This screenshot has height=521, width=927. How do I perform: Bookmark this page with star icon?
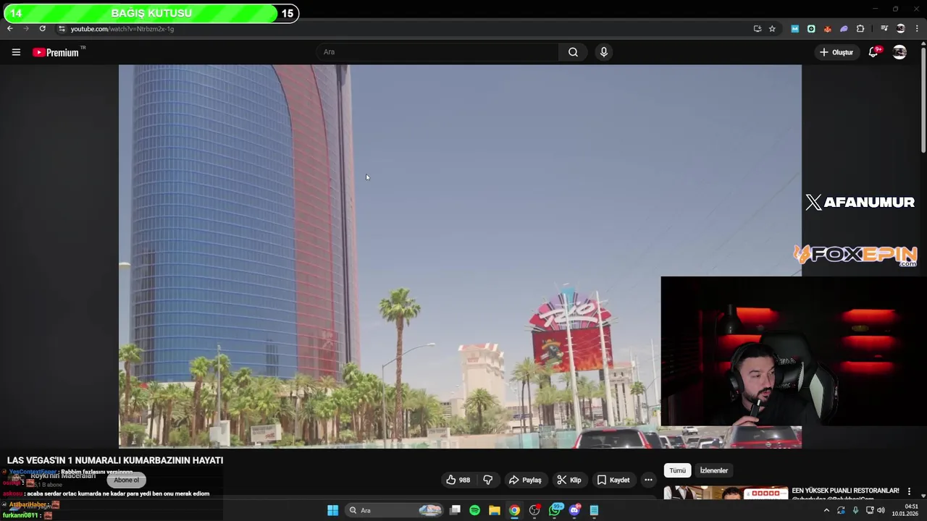pos(772,29)
